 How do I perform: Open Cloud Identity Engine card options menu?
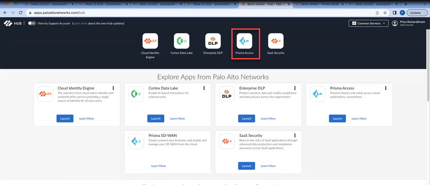(x=113, y=88)
